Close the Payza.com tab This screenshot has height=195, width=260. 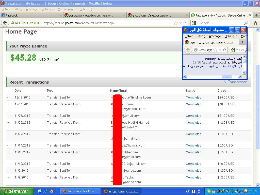250,15
